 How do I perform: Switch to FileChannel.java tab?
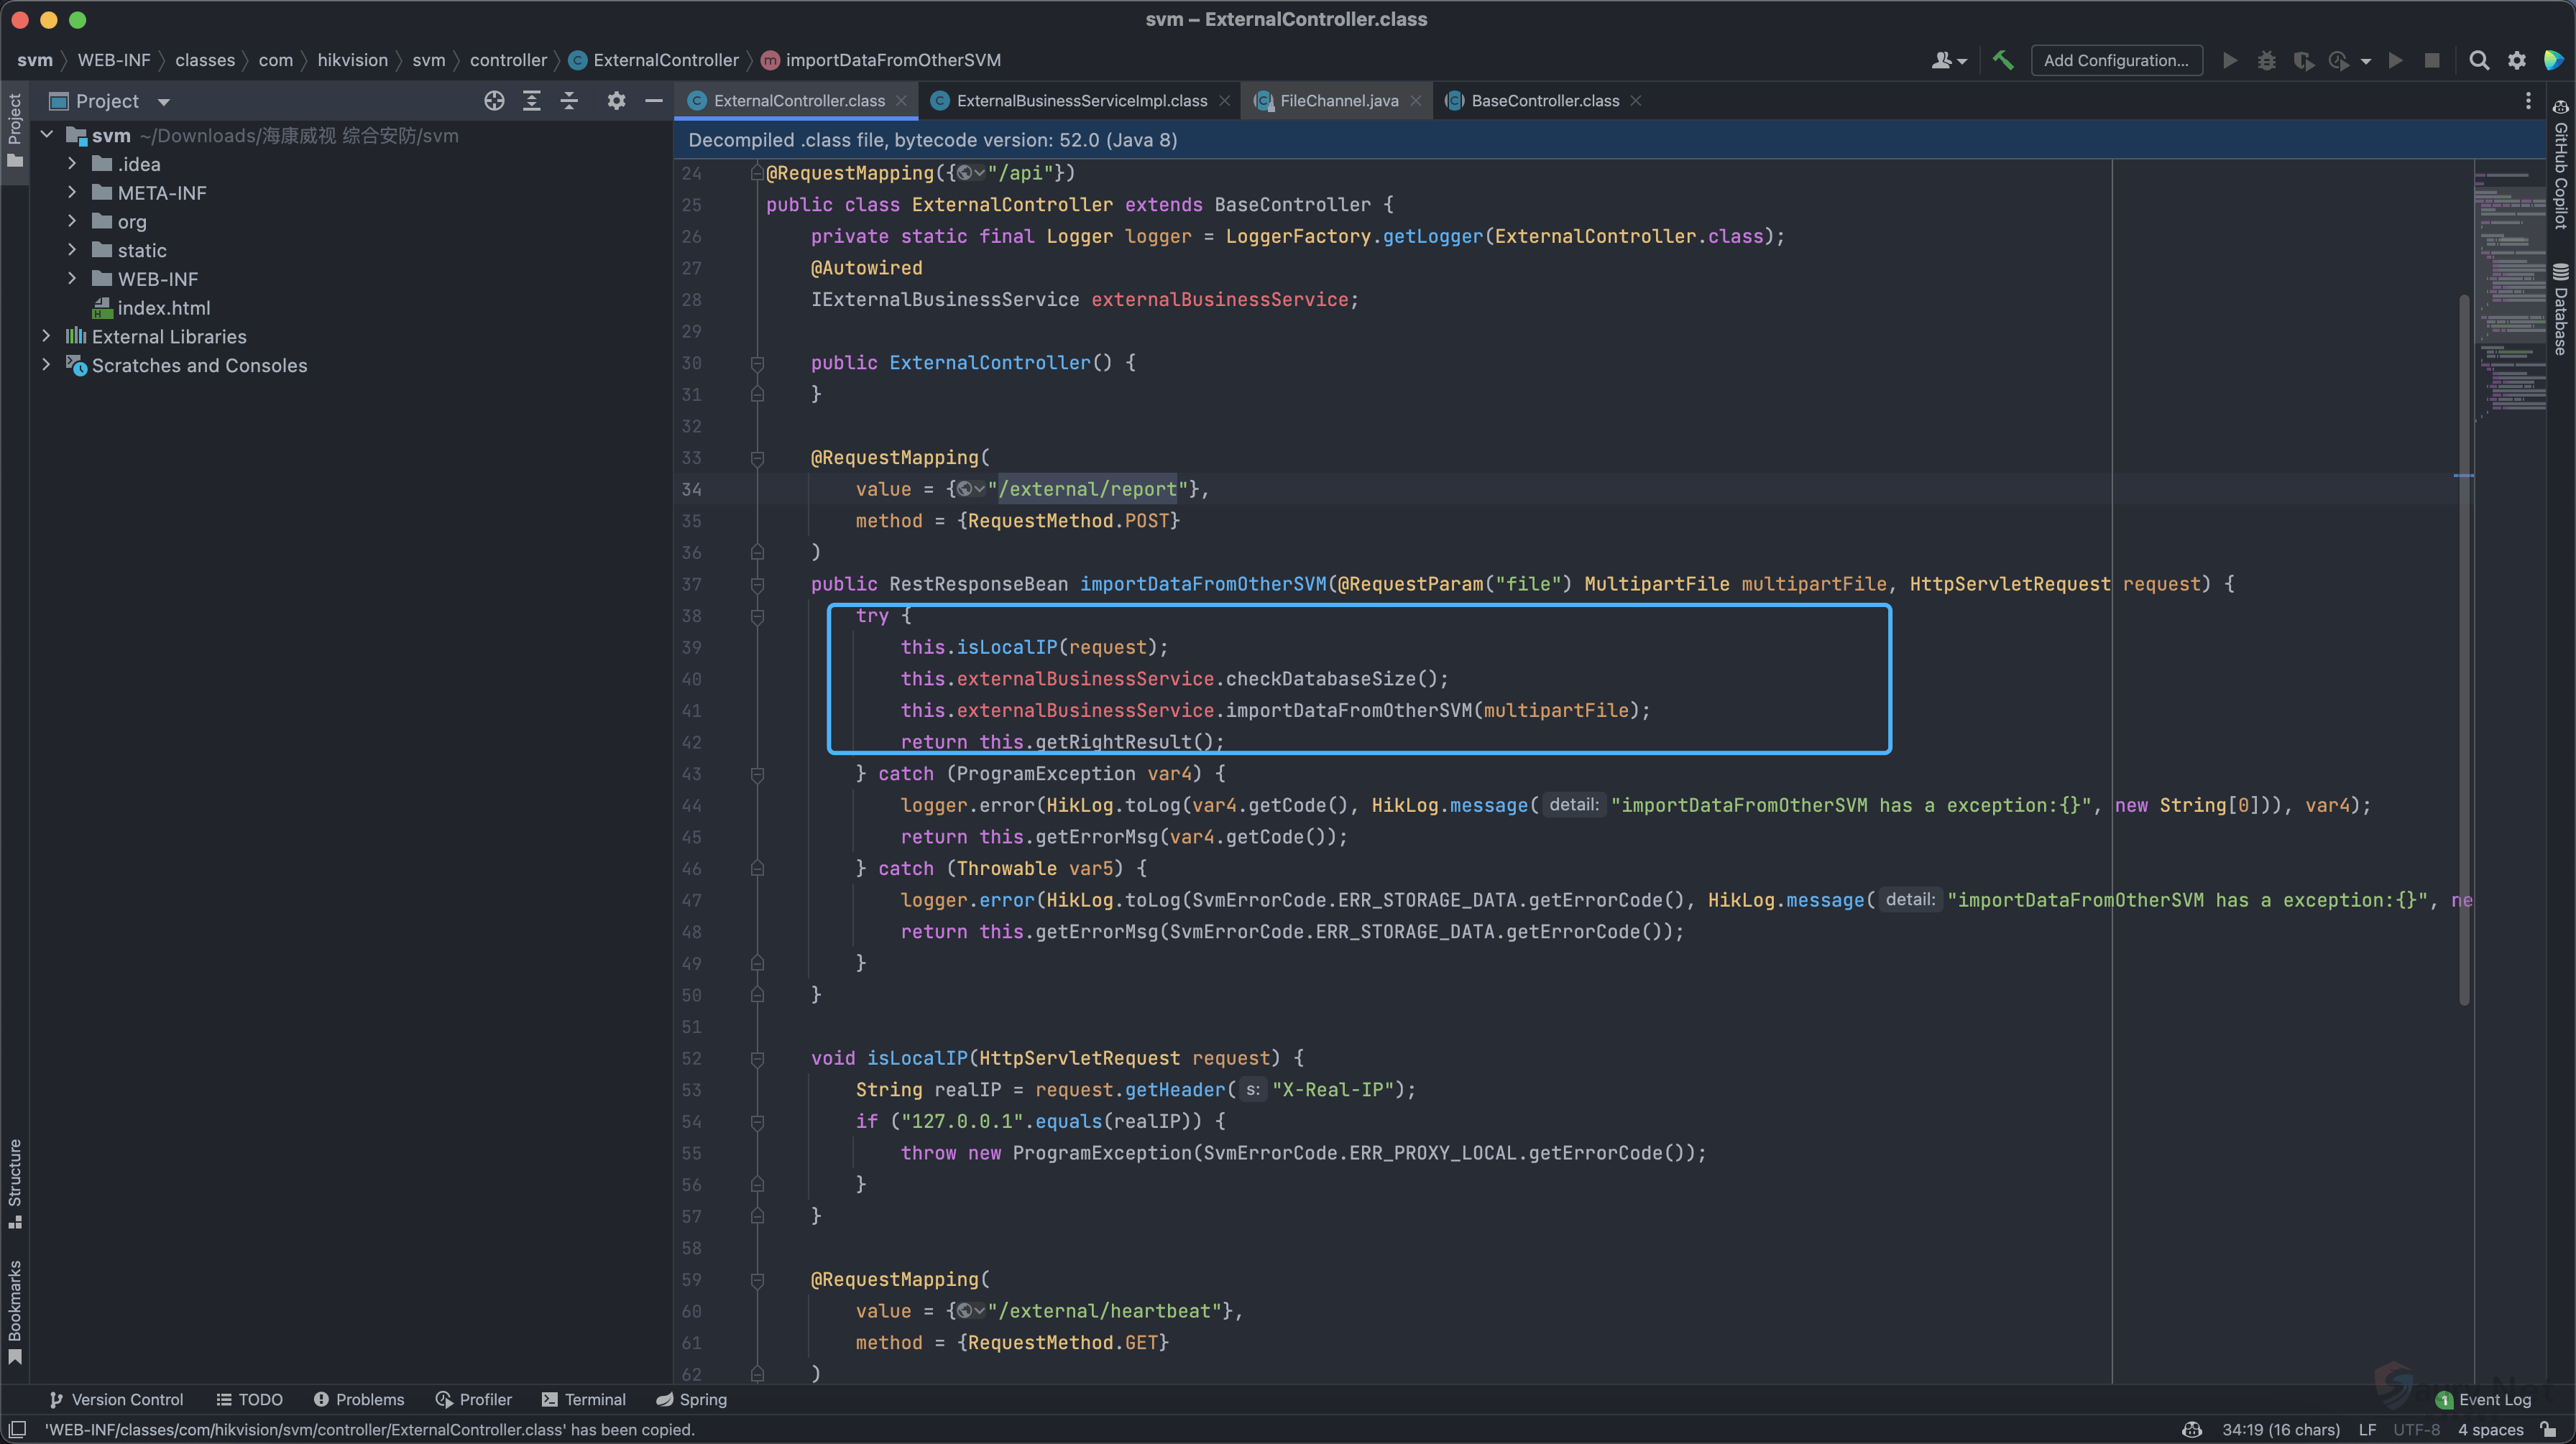(1338, 101)
